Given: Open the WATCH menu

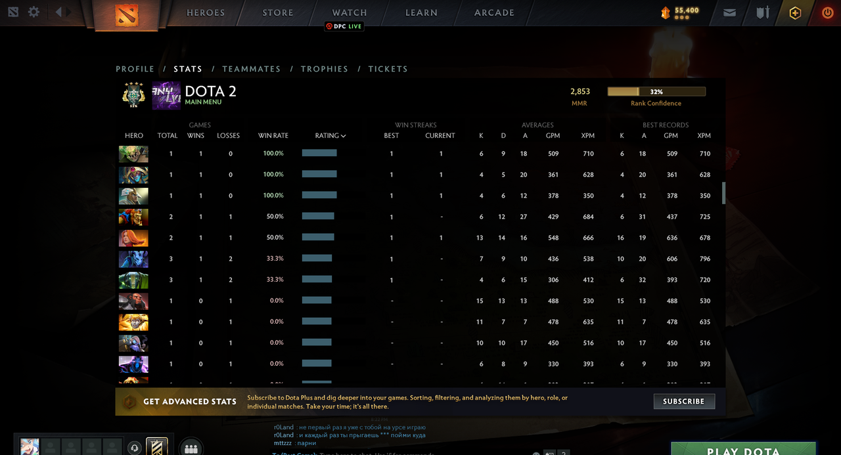Looking at the screenshot, I should click(350, 12).
